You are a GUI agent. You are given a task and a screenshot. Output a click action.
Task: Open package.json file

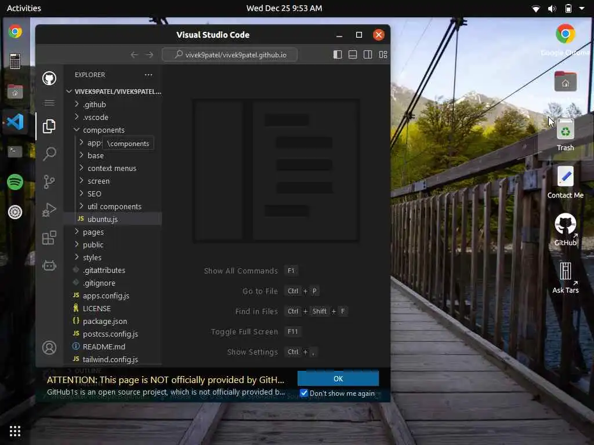click(x=114, y=321)
